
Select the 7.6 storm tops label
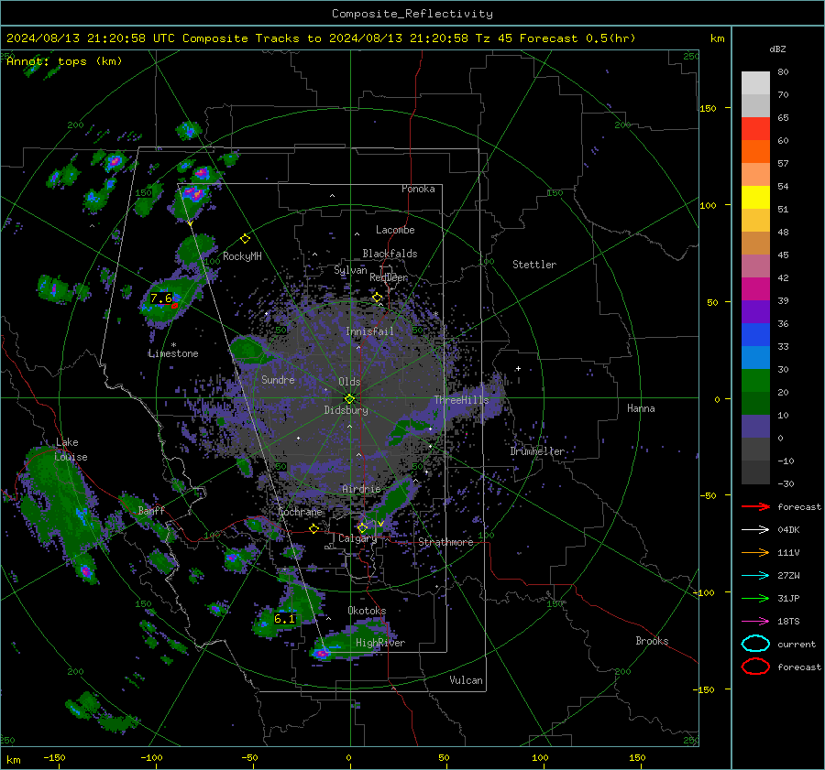click(x=161, y=298)
